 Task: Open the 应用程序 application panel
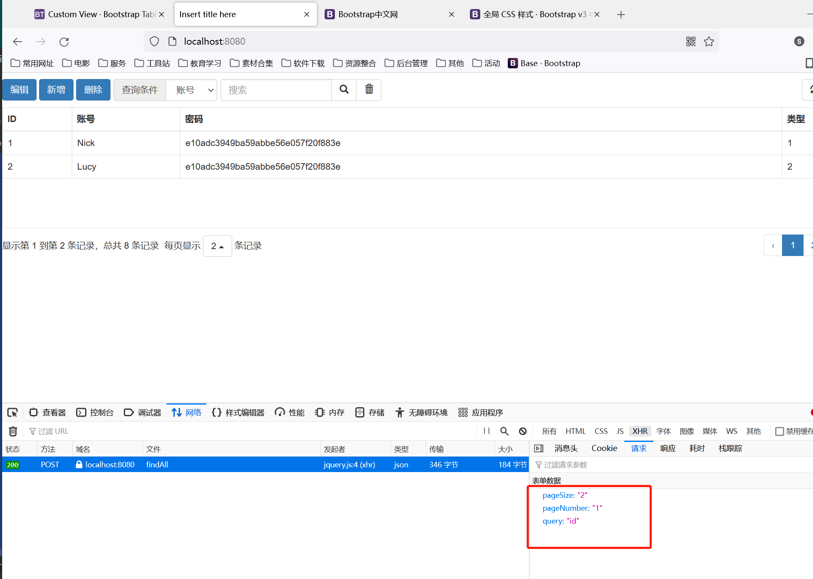[481, 412]
